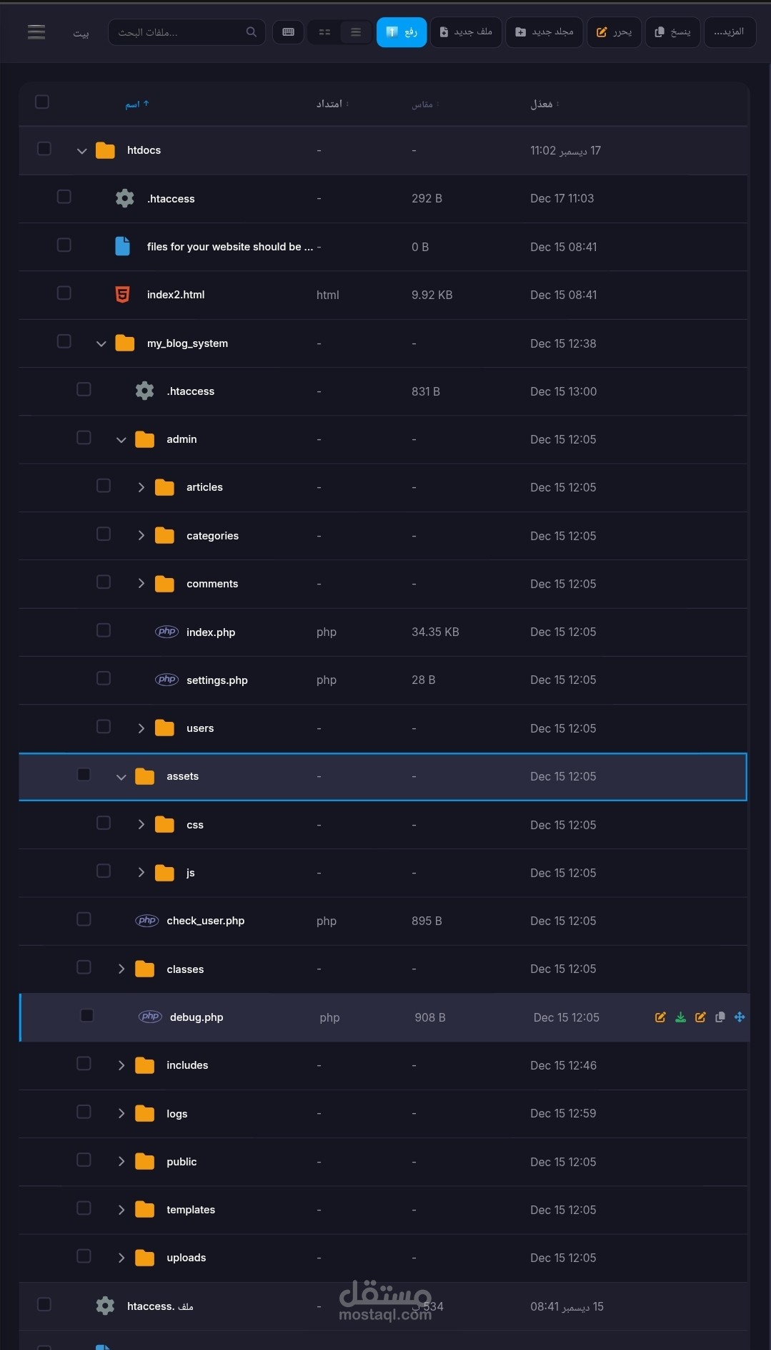Collapse the my_blog_system folder
Image resolution: width=771 pixels, height=1350 pixels.
(101, 343)
